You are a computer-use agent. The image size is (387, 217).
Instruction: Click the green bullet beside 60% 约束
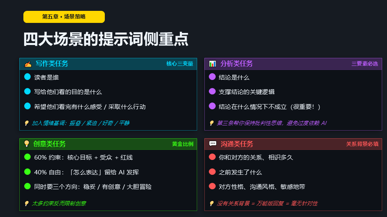(27, 157)
